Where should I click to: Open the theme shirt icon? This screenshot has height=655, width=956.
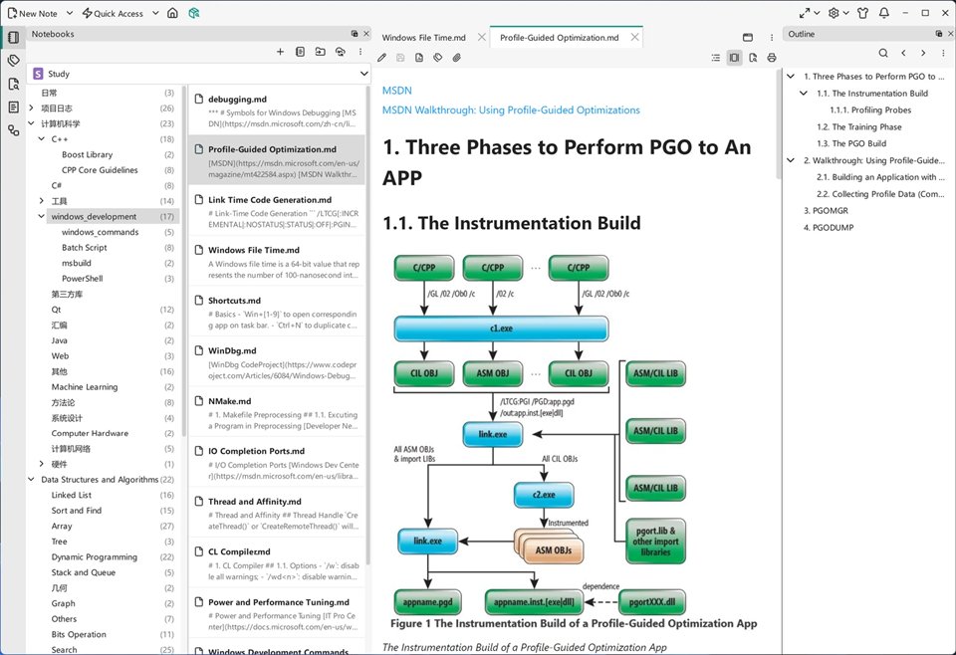(862, 13)
